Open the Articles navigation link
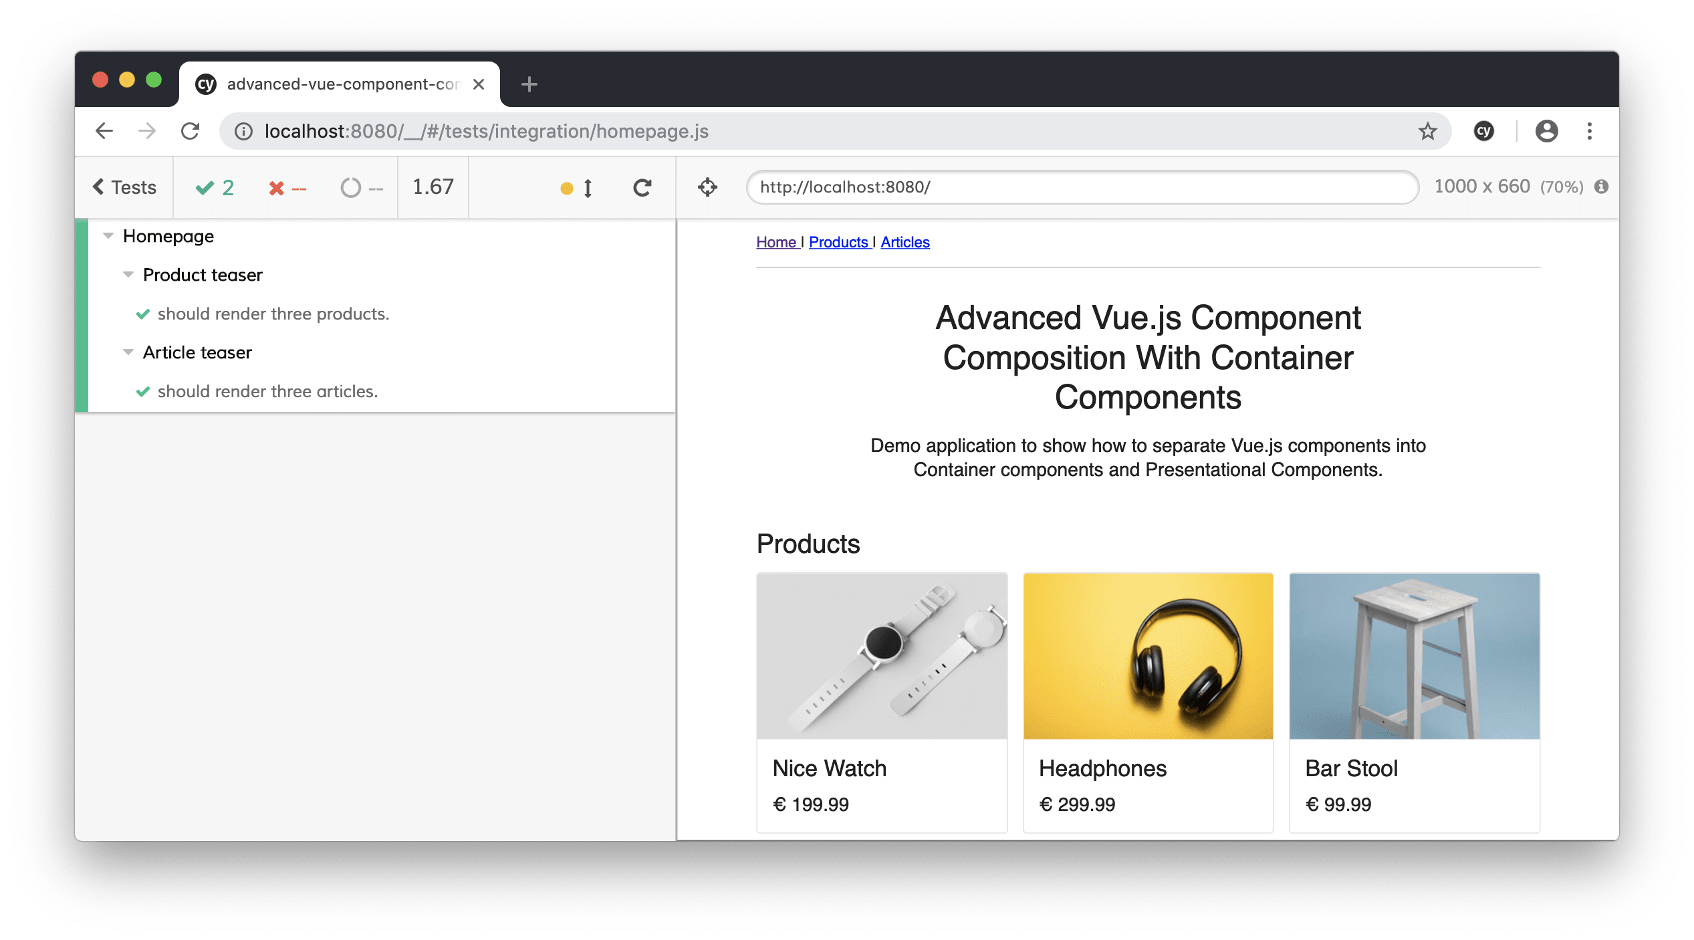The height and width of the screenshot is (940, 1694). click(905, 242)
